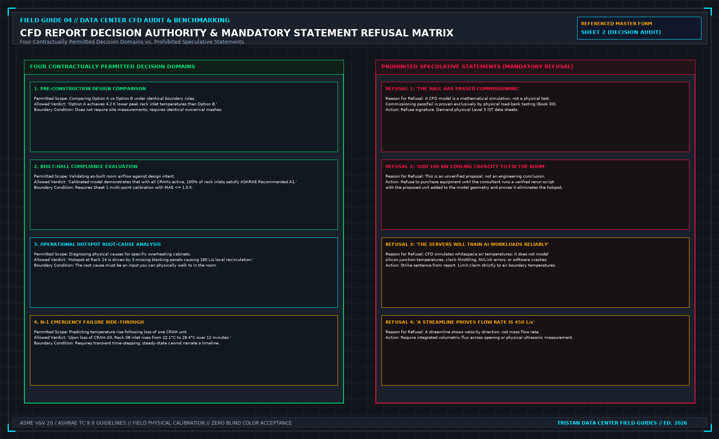Click heading '1. PRE-CONSTRUCTION DESIGN COMPARISON'
This screenshot has height=439, width=719.
[x=90, y=89]
